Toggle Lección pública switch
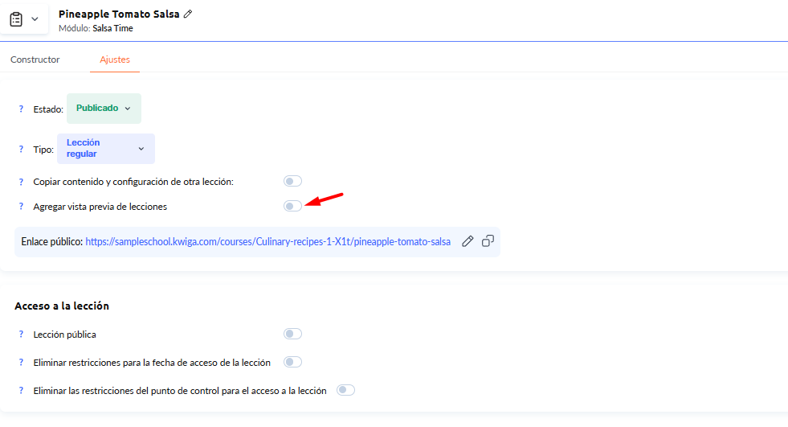The image size is (788, 427). (292, 334)
